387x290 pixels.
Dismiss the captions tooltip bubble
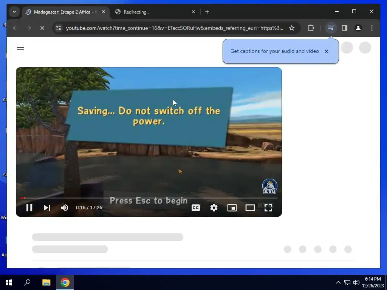tap(327, 51)
